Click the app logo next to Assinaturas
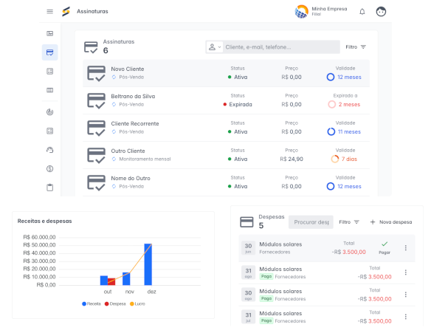 [66, 11]
